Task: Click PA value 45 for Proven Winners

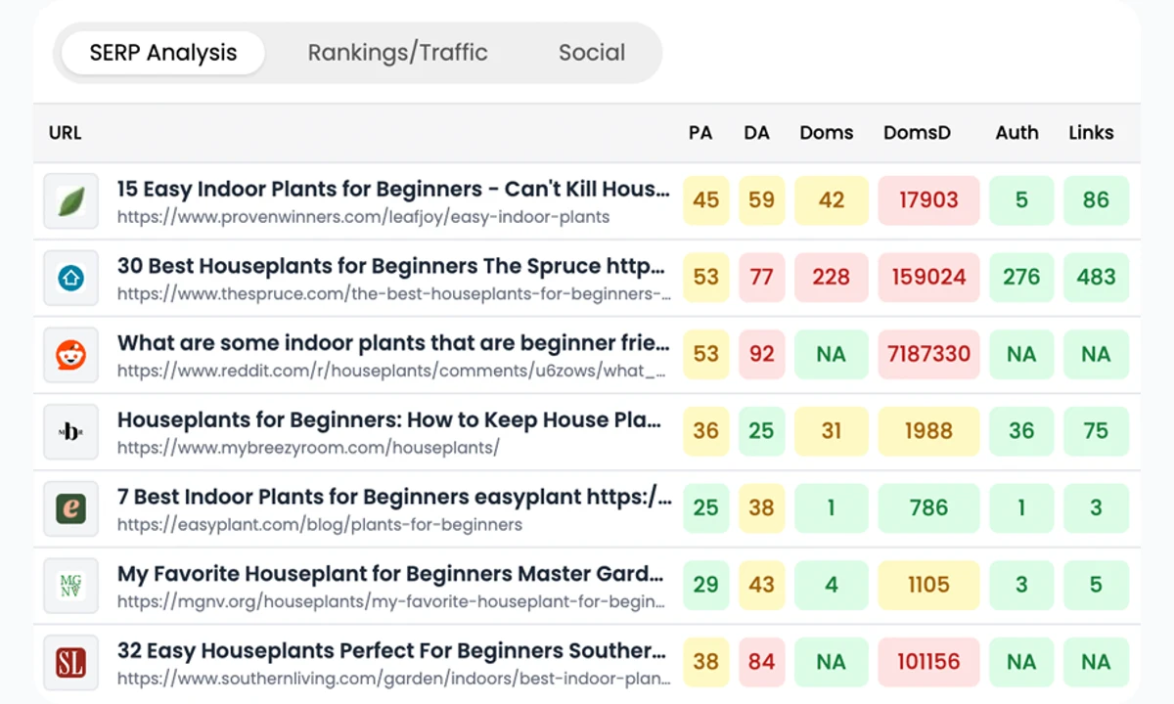Action: click(x=705, y=200)
